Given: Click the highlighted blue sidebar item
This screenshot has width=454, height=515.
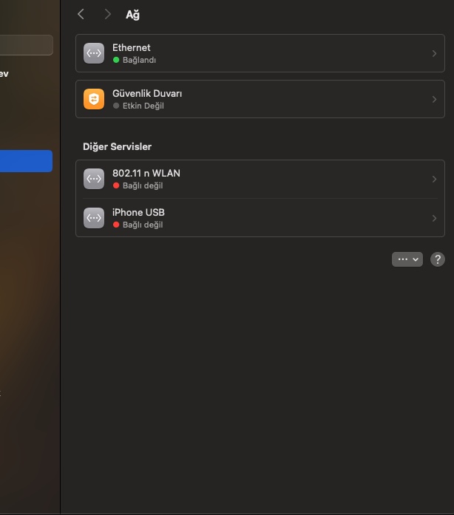Looking at the screenshot, I should [x=26, y=161].
